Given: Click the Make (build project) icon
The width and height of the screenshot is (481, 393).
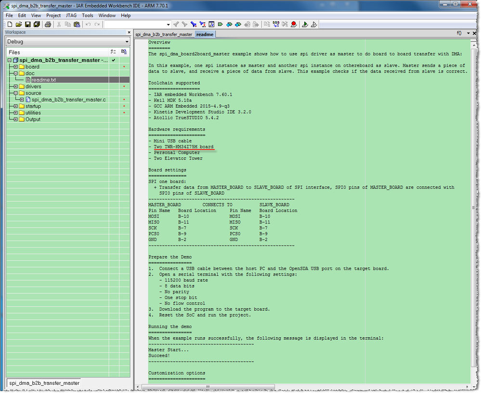Looking at the screenshot, I should pyautogui.click(x=276, y=24).
